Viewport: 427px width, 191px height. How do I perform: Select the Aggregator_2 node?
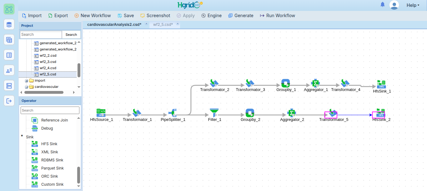point(292,112)
